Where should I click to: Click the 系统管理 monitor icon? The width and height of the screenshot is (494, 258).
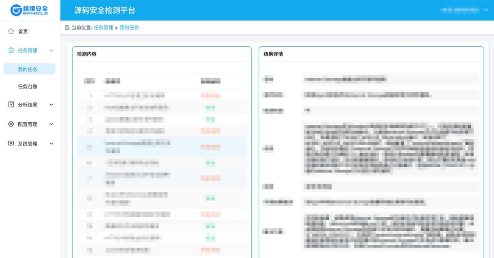(11, 144)
